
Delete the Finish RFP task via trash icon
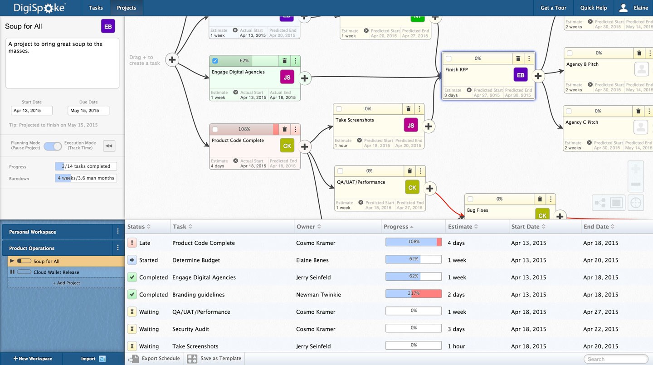coord(518,58)
